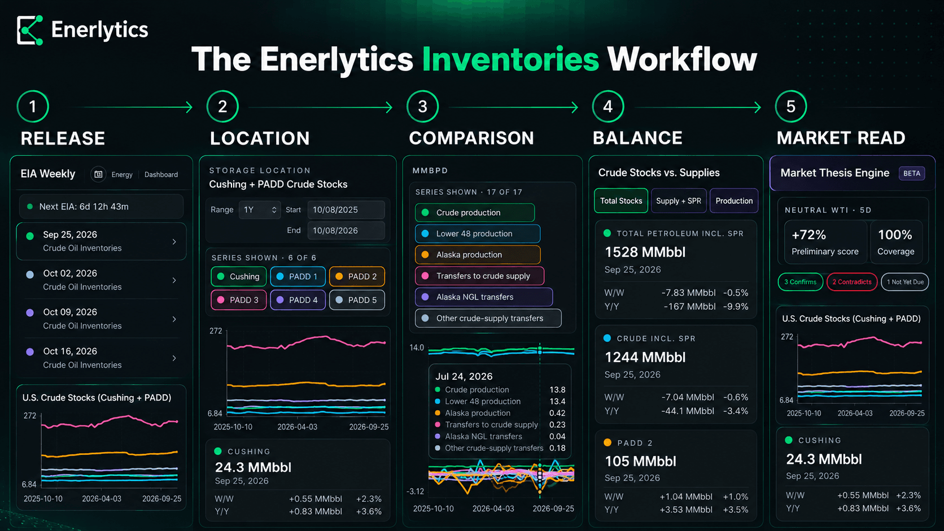The height and width of the screenshot is (531, 944).
Task: Click the Enerlytics logo icon
Action: click(x=30, y=30)
